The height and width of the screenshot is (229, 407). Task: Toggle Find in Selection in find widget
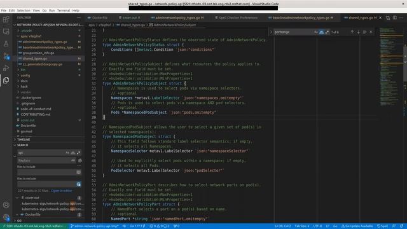point(364,32)
